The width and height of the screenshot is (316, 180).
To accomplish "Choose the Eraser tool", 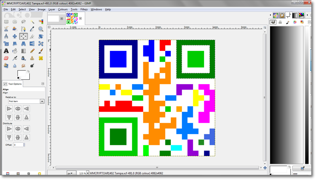I will 6,58.
